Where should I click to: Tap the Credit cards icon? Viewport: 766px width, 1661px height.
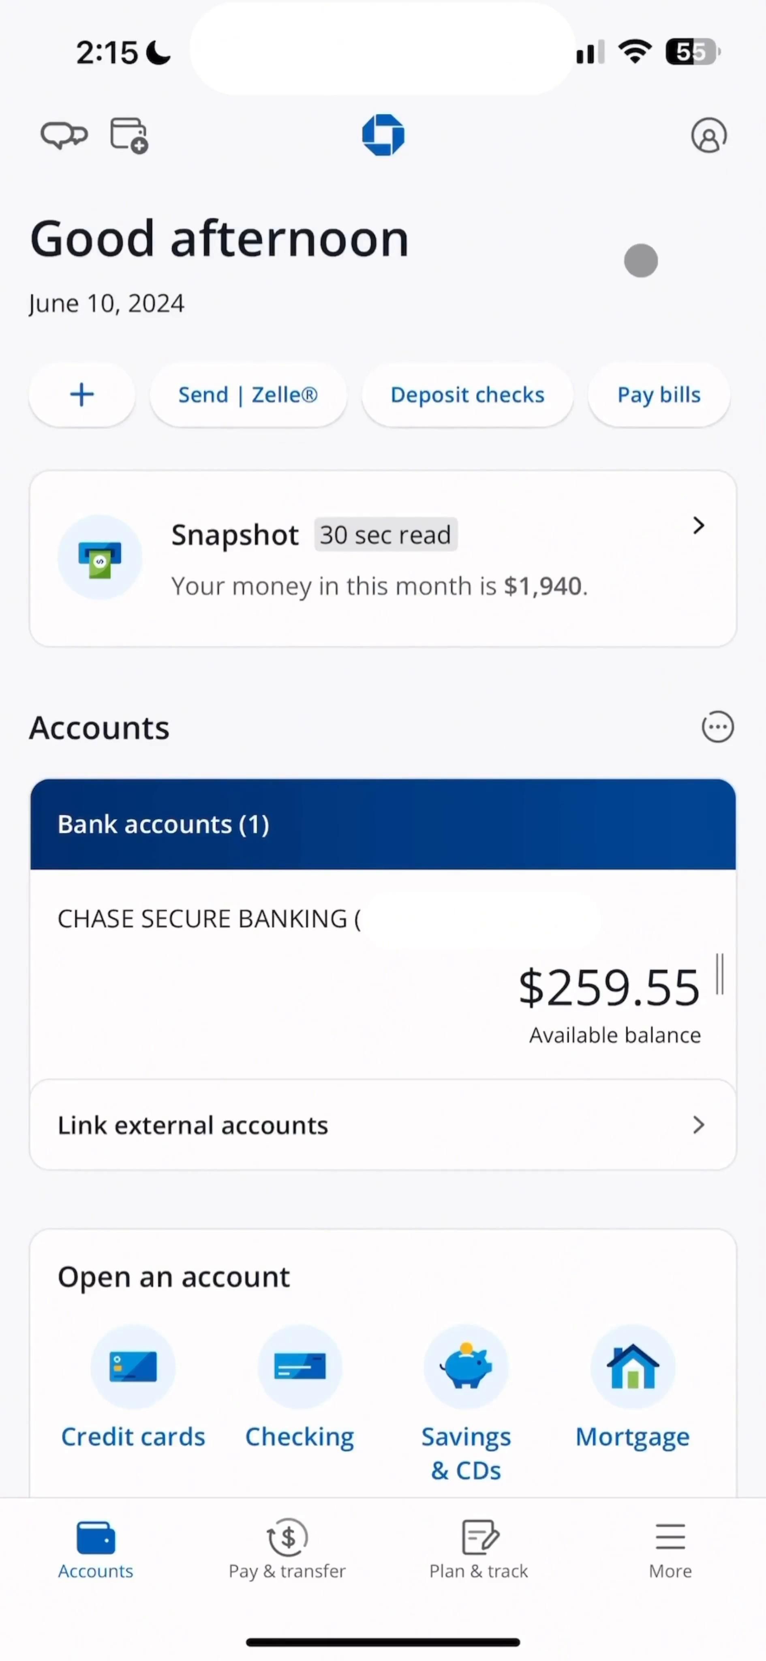point(133,1366)
